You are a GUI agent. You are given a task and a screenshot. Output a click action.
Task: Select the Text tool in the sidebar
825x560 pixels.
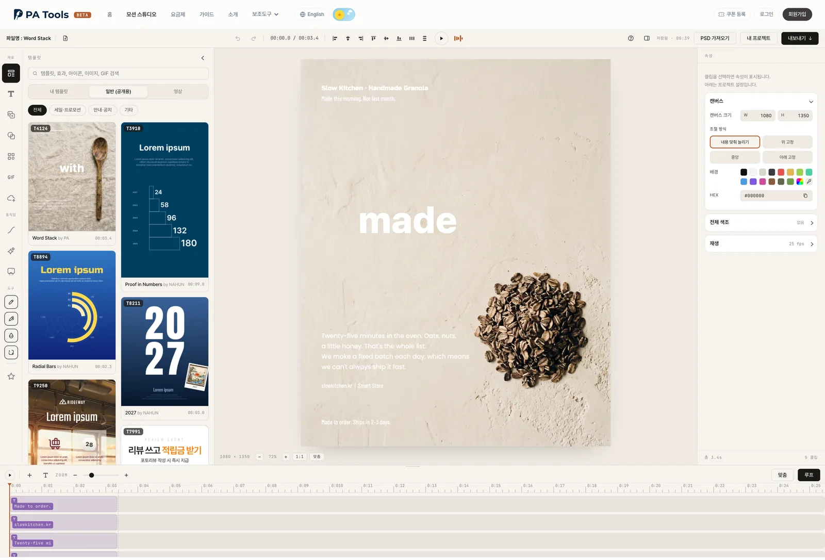pos(11,94)
